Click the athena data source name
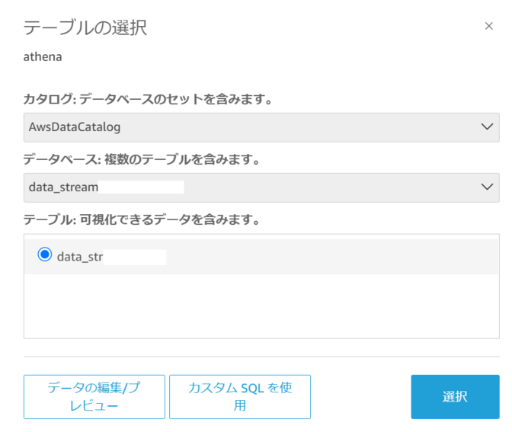Viewport: 512px width, 432px height. click(x=43, y=56)
